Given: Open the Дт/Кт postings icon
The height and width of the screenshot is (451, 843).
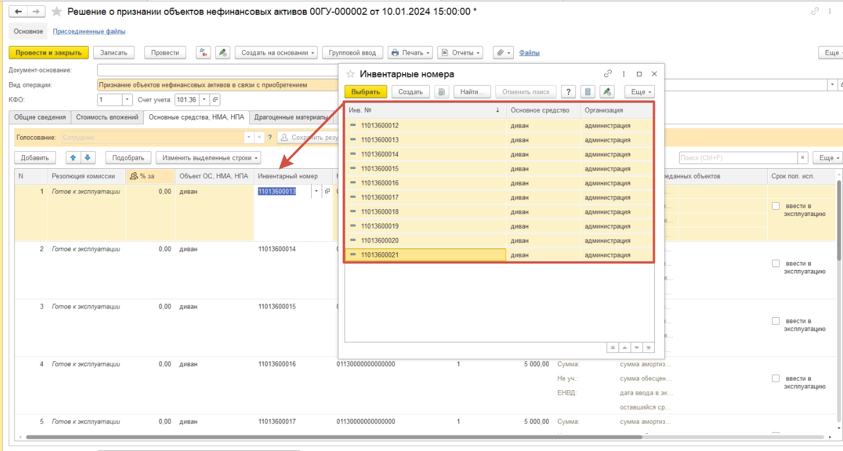Looking at the screenshot, I should (x=203, y=53).
